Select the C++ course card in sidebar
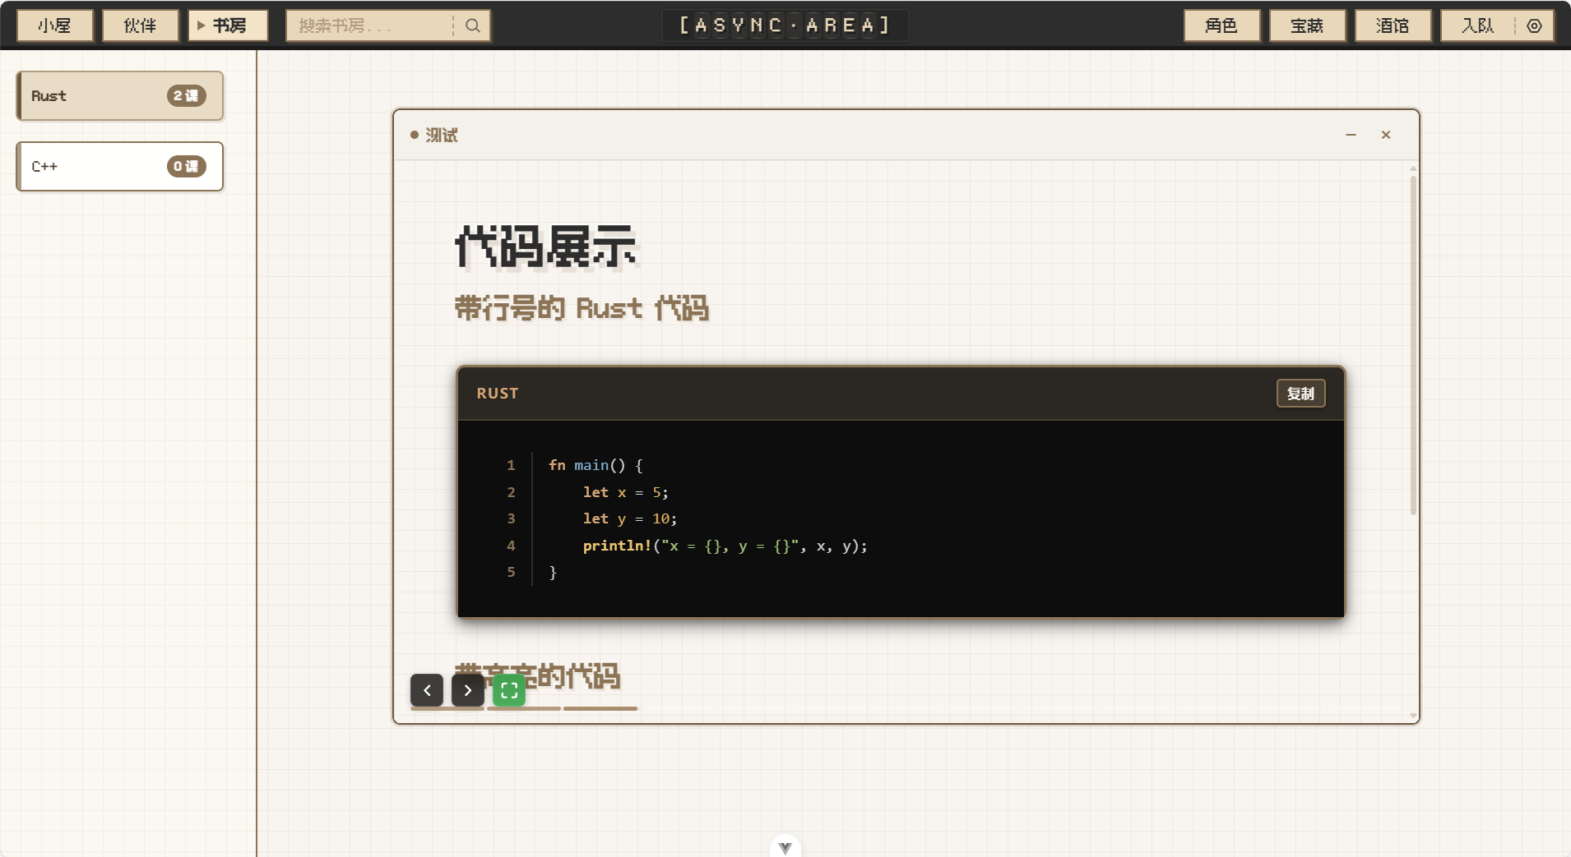The height and width of the screenshot is (857, 1571). tap(118, 166)
